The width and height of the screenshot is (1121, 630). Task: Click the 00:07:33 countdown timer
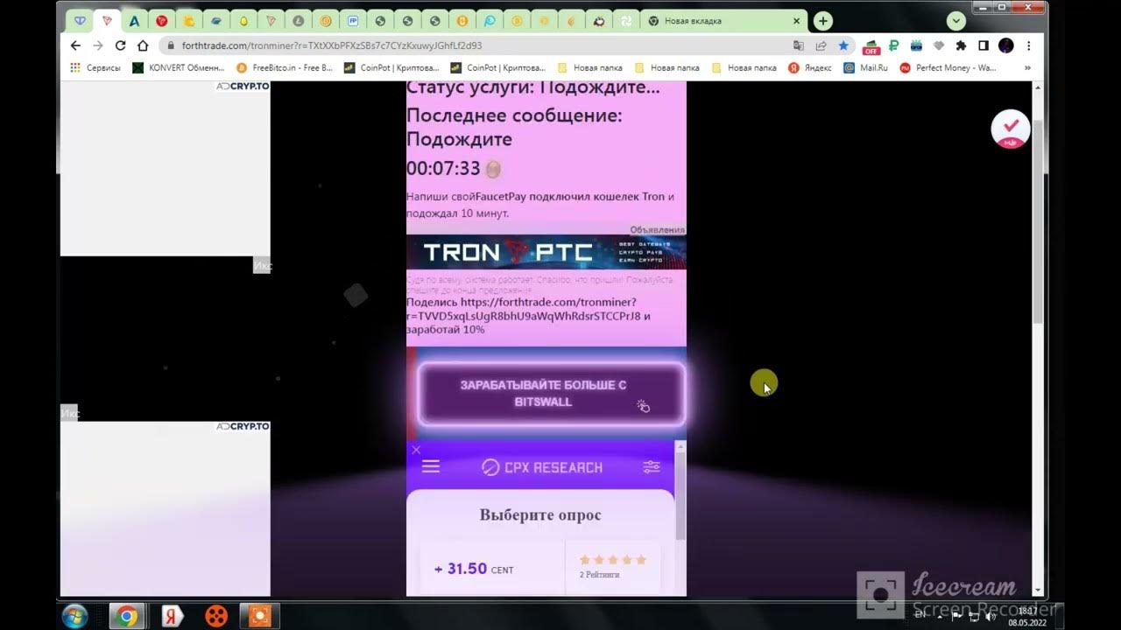coord(443,168)
